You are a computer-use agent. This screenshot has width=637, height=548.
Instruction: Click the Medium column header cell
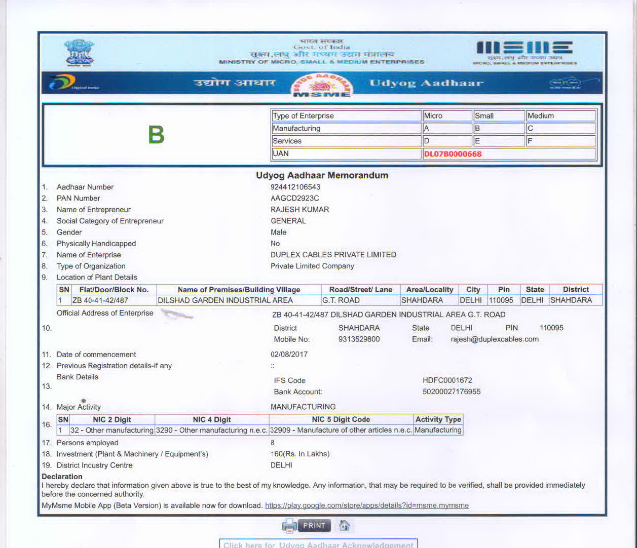560,115
